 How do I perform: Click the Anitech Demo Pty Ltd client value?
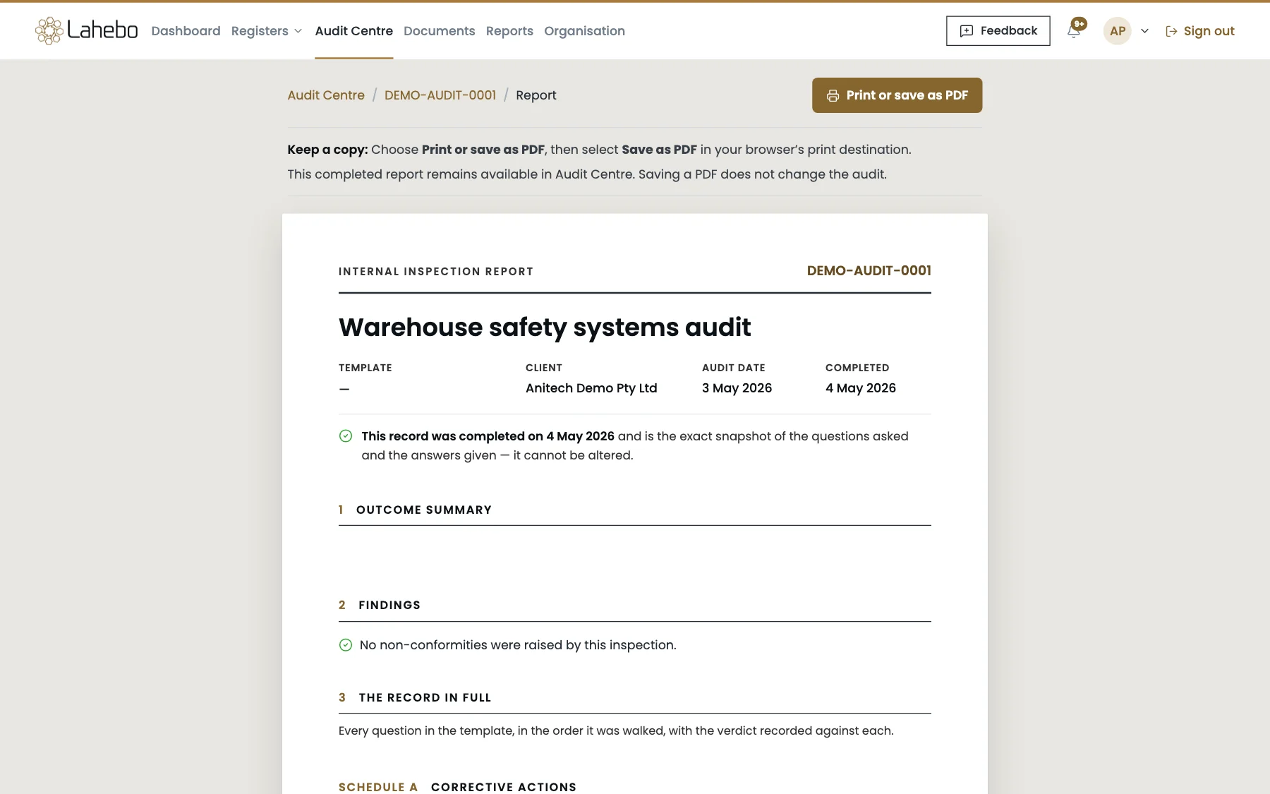(591, 388)
